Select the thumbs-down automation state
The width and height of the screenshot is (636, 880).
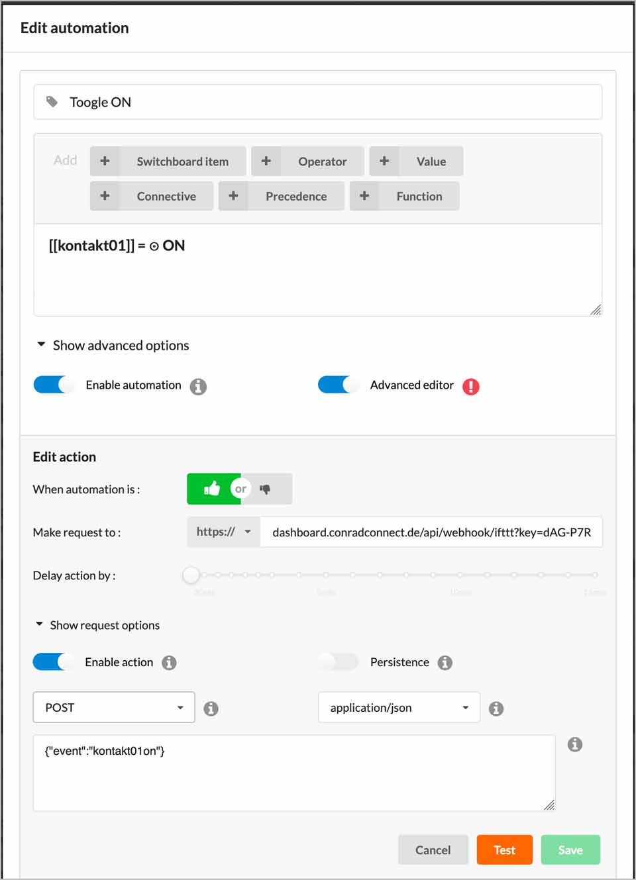pyautogui.click(x=266, y=489)
